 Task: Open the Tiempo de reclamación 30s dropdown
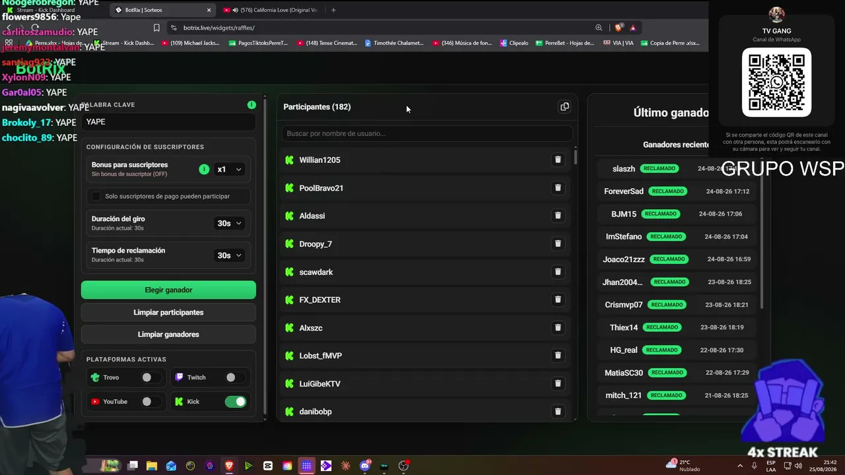point(229,255)
